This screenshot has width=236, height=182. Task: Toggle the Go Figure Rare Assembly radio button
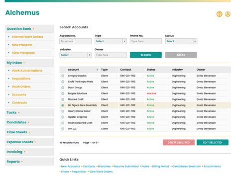point(63,105)
